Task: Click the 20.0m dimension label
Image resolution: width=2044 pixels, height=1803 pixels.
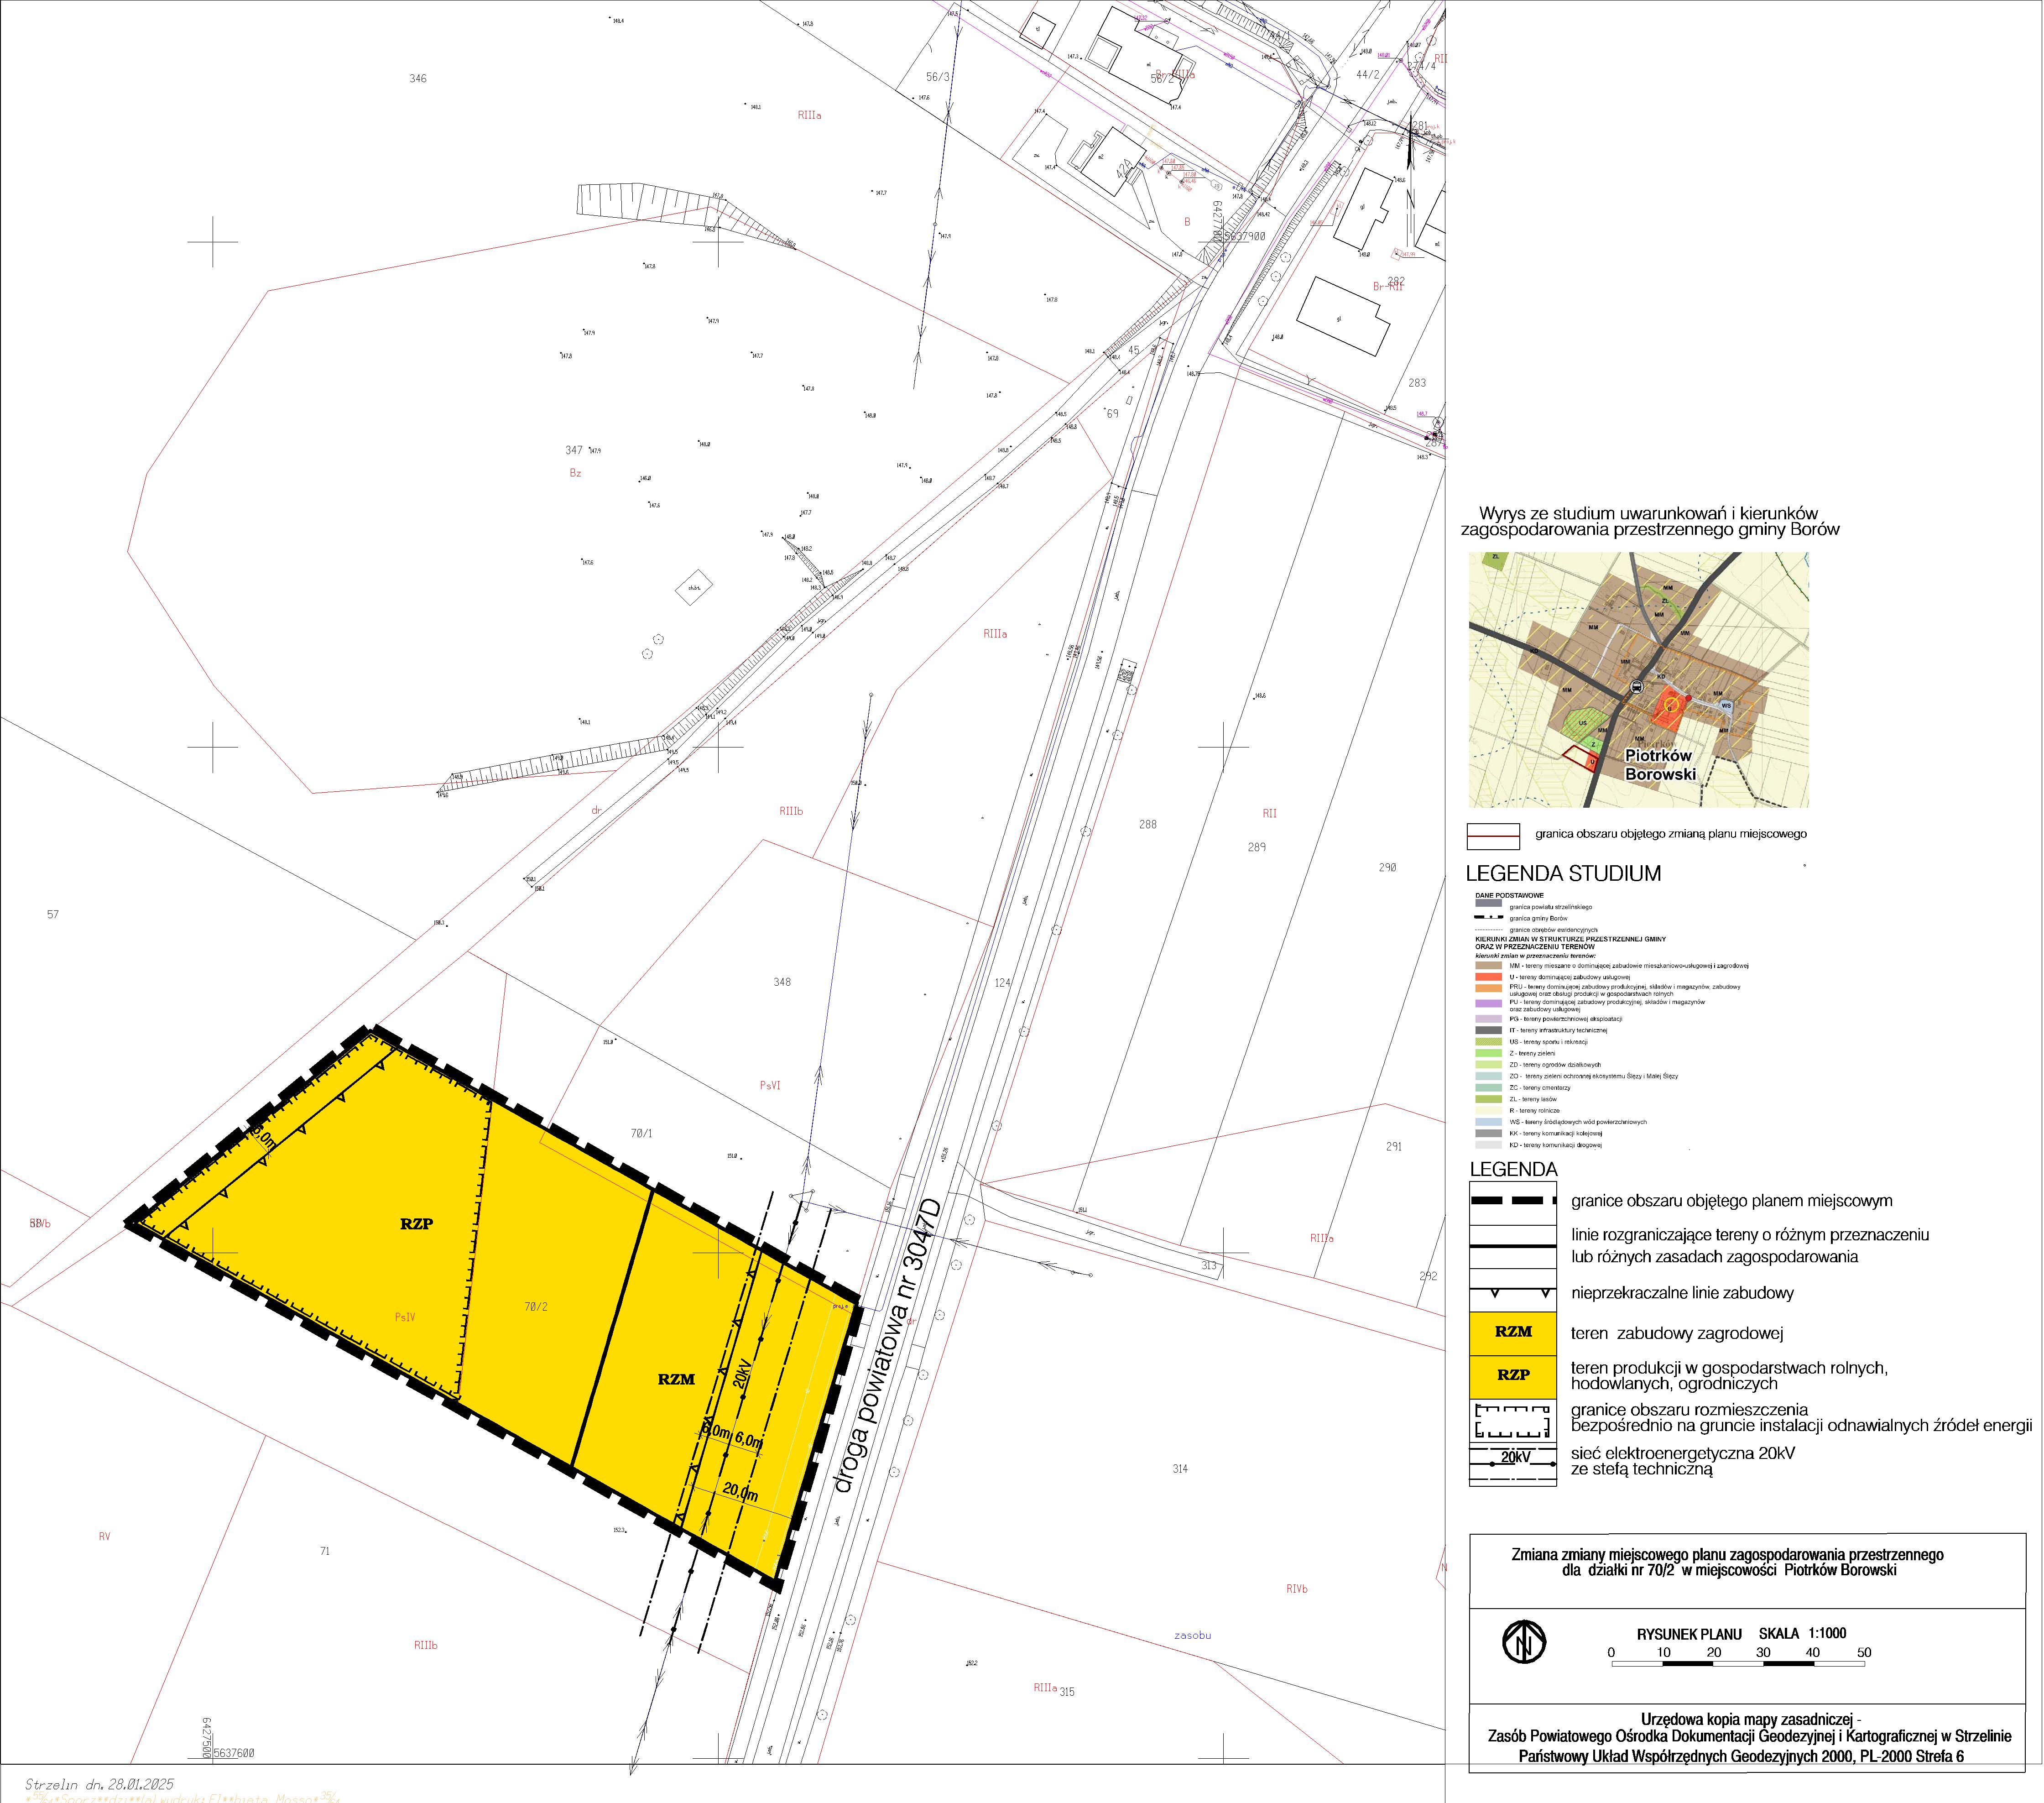Action: pyautogui.click(x=740, y=1491)
